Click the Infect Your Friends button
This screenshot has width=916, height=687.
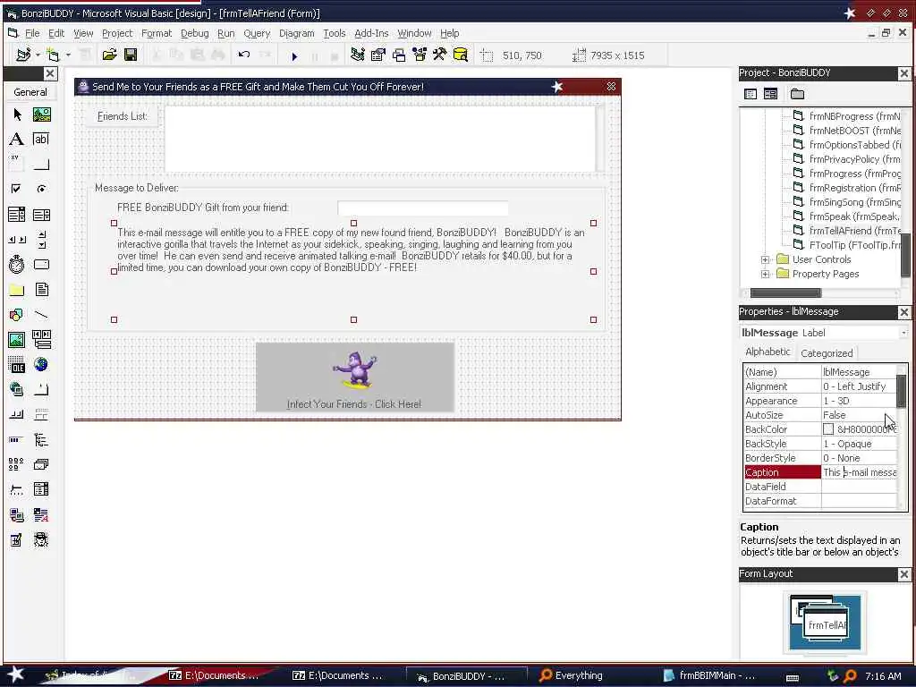pyautogui.click(x=354, y=377)
